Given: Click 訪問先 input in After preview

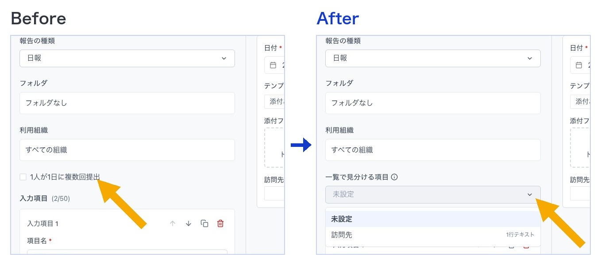Looking at the screenshot, I should point(580,193).
